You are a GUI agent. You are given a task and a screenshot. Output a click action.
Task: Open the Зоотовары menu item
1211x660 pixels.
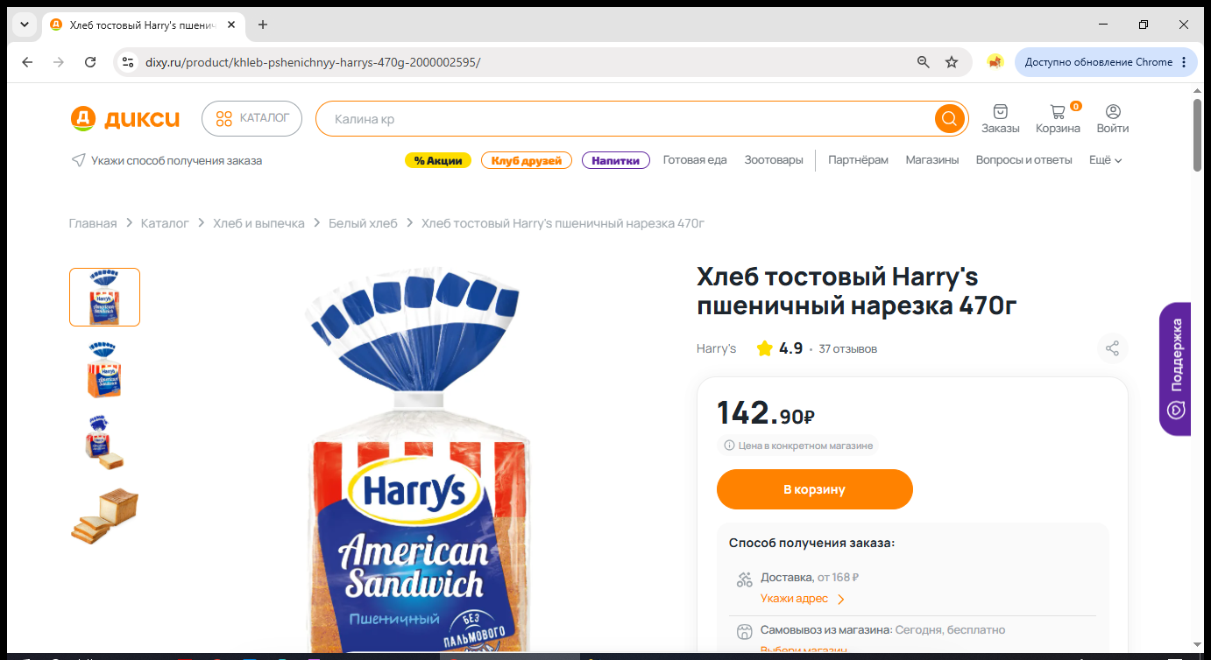(774, 160)
